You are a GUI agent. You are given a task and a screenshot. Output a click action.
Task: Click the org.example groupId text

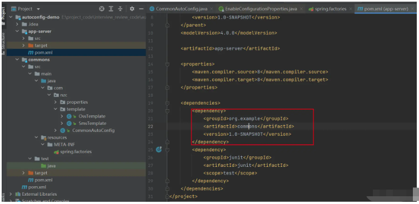pyautogui.click(x=245, y=119)
